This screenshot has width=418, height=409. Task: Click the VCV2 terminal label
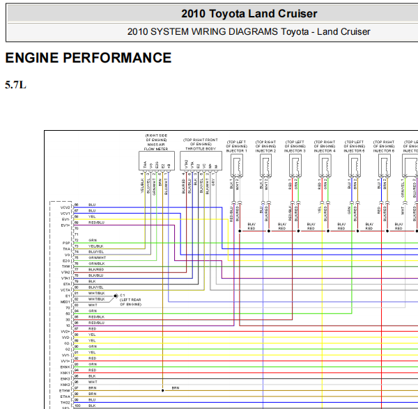pyautogui.click(x=65, y=207)
